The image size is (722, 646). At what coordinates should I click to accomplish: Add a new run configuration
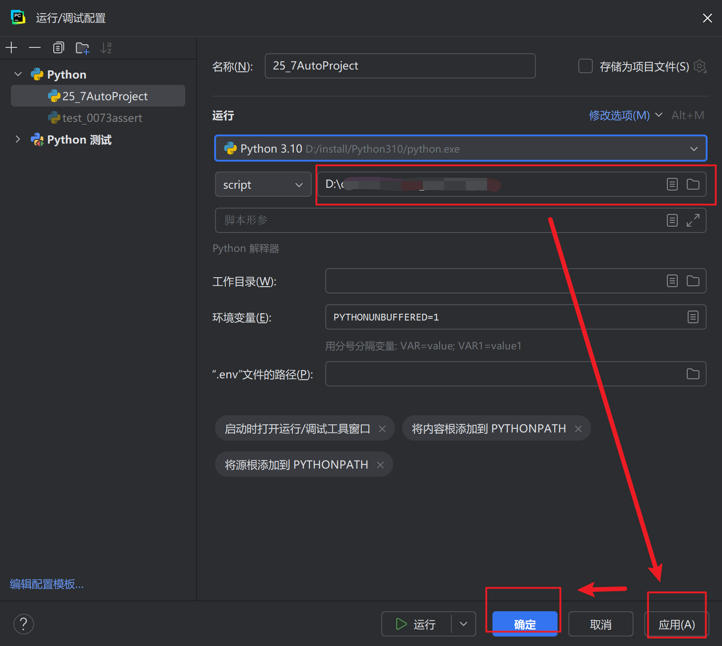pyautogui.click(x=11, y=47)
